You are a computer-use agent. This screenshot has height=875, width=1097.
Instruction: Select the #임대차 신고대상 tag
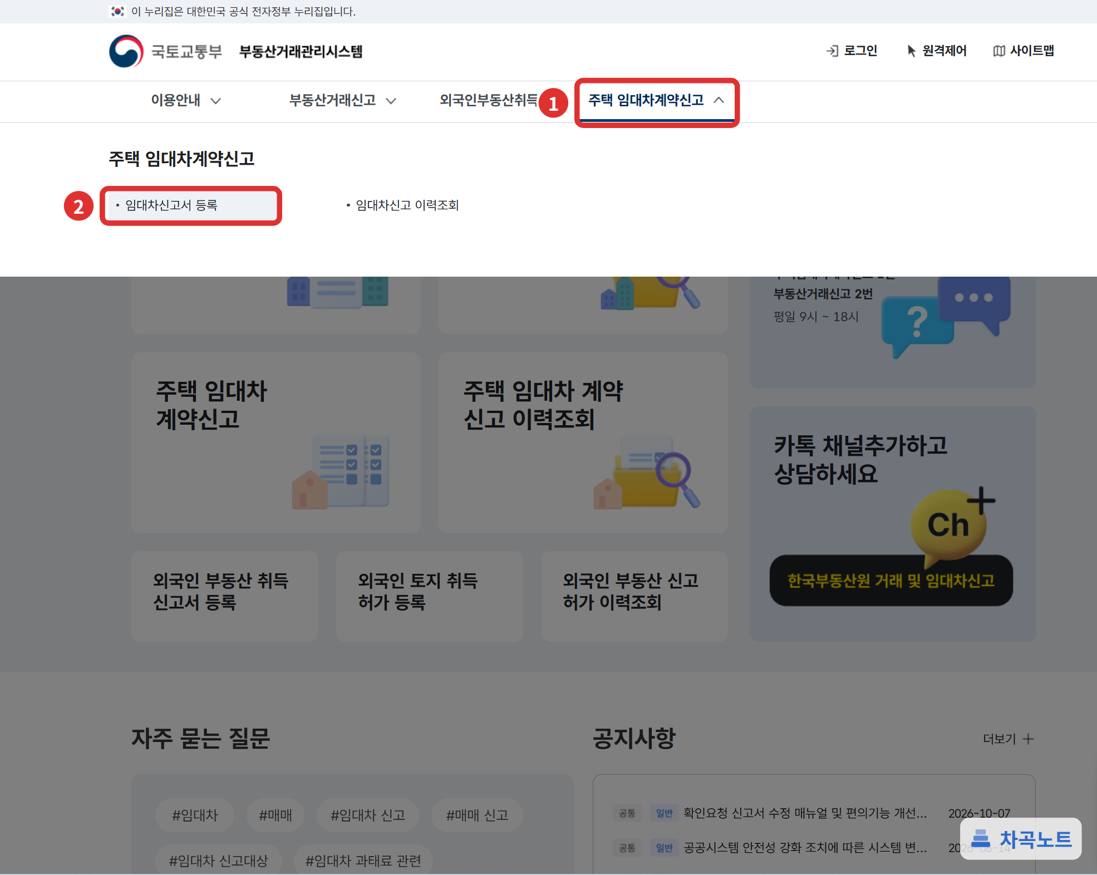coord(219,861)
